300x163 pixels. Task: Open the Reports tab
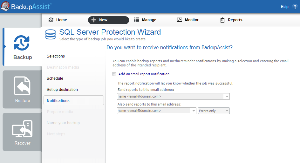(x=231, y=20)
